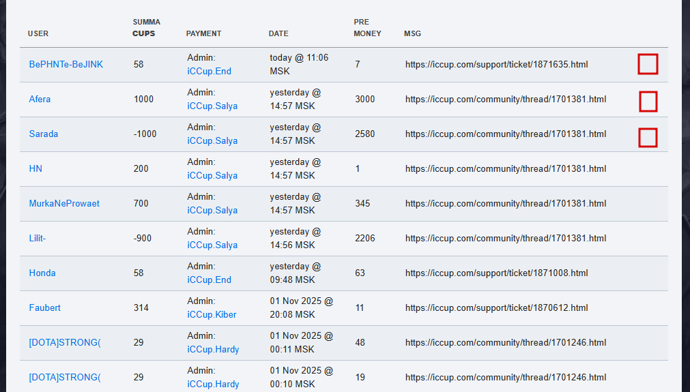Visit the iCCup.Kiber admin profile
The height and width of the screenshot is (392, 690).
[x=212, y=314]
